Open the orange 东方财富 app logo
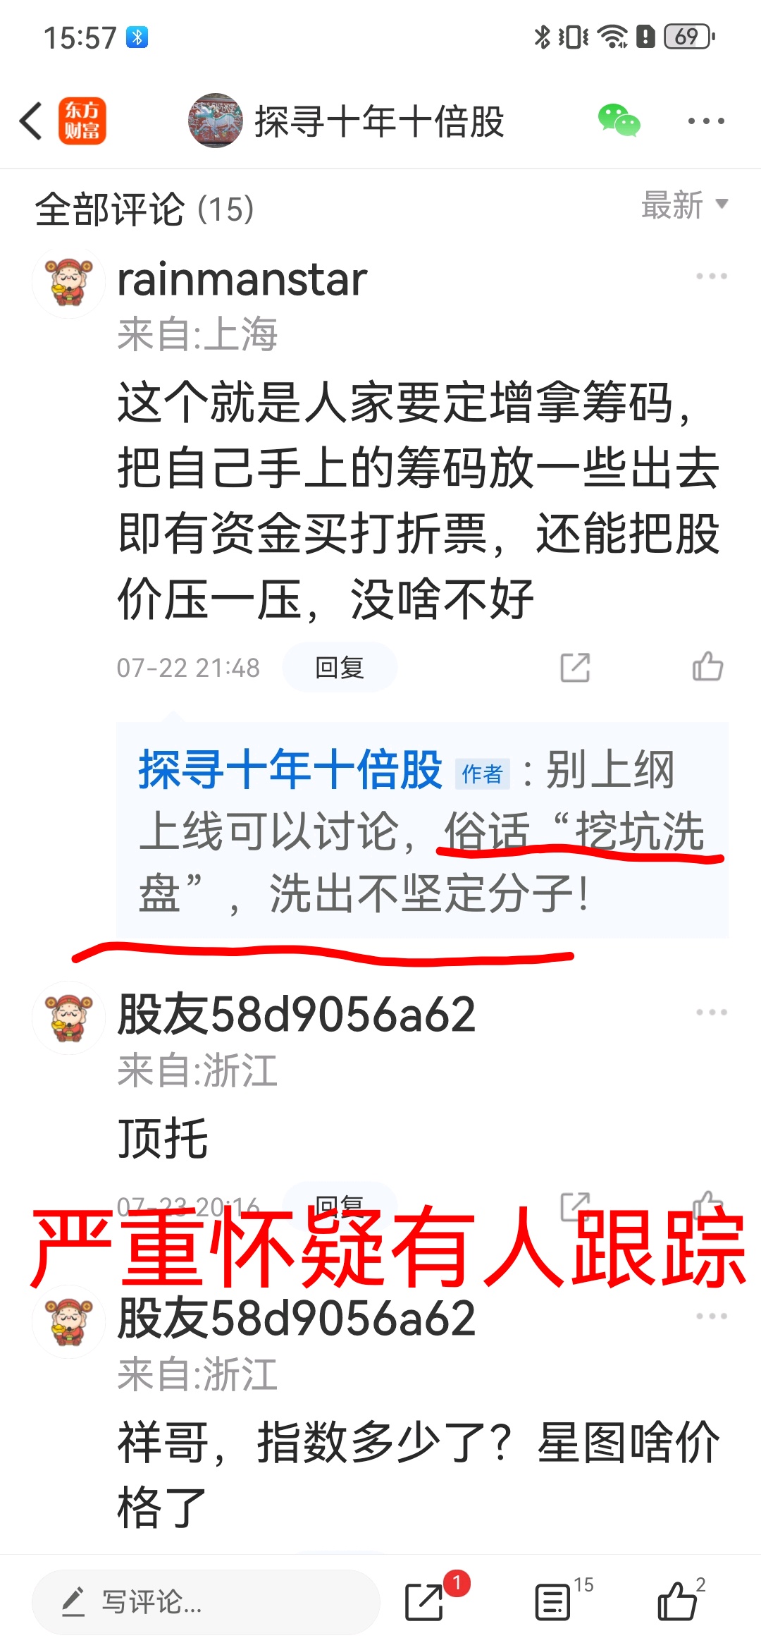The image size is (761, 1650). [82, 121]
